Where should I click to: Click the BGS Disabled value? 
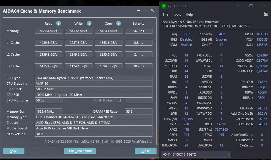tap(186, 39)
